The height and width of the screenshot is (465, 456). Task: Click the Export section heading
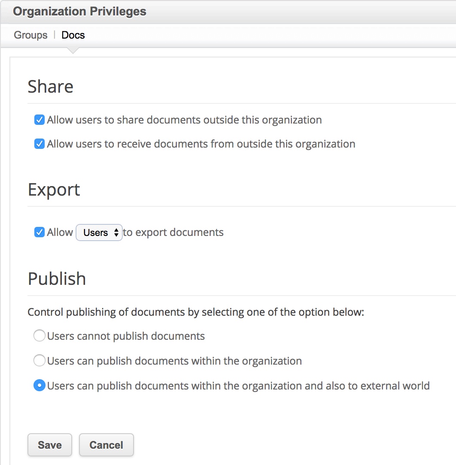[54, 190]
